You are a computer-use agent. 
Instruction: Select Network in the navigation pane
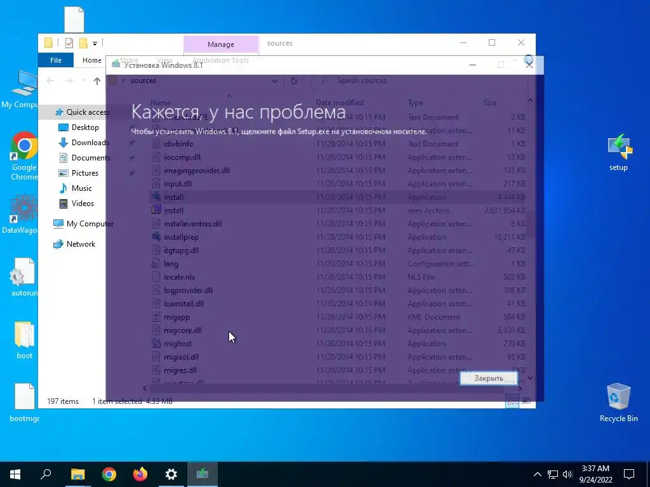coord(81,244)
